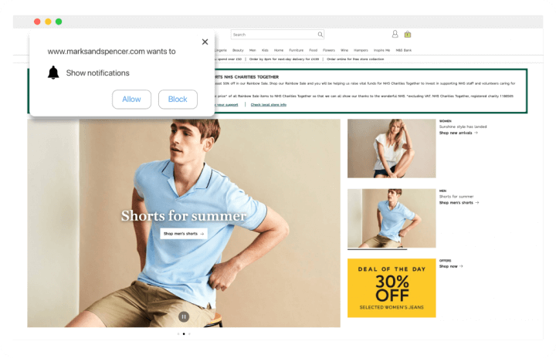Open the Wine menu
Viewport: 556px width, 358px height.
pos(344,50)
